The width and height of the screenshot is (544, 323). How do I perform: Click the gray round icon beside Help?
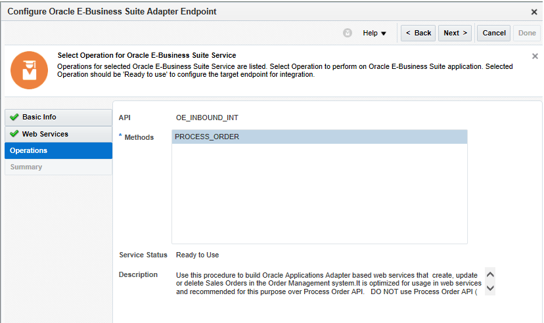pyautogui.click(x=348, y=33)
